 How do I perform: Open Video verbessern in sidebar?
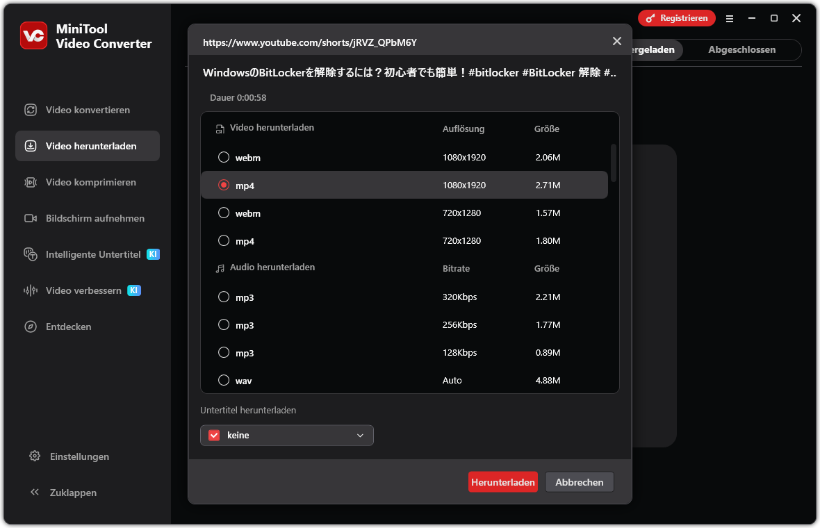pos(88,290)
